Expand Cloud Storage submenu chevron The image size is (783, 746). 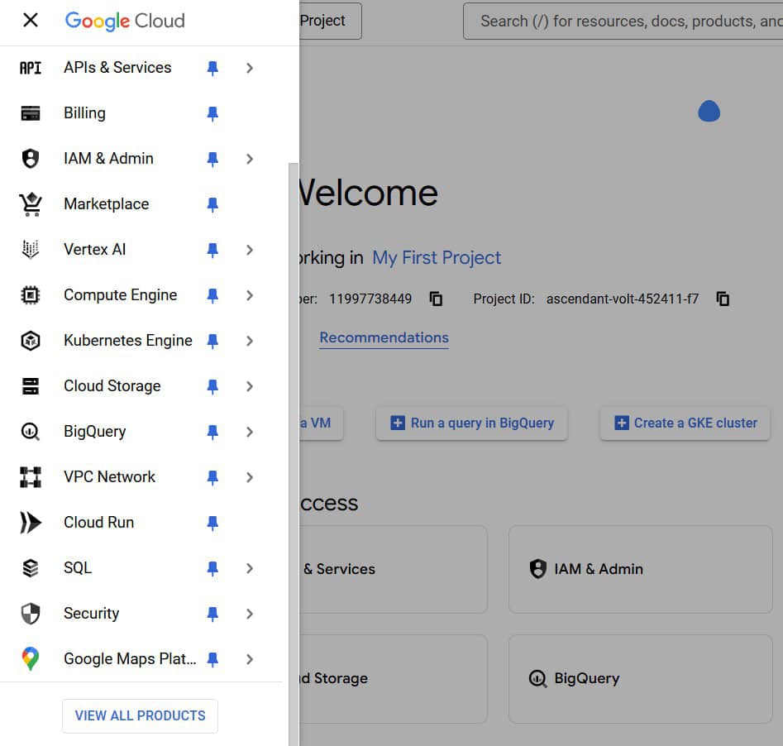click(x=250, y=386)
